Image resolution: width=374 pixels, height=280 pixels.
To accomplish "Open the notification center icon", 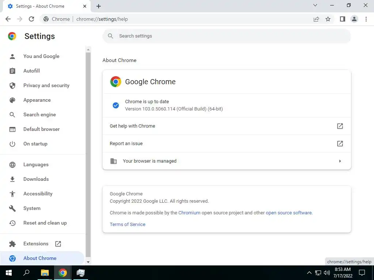I will (x=362, y=273).
